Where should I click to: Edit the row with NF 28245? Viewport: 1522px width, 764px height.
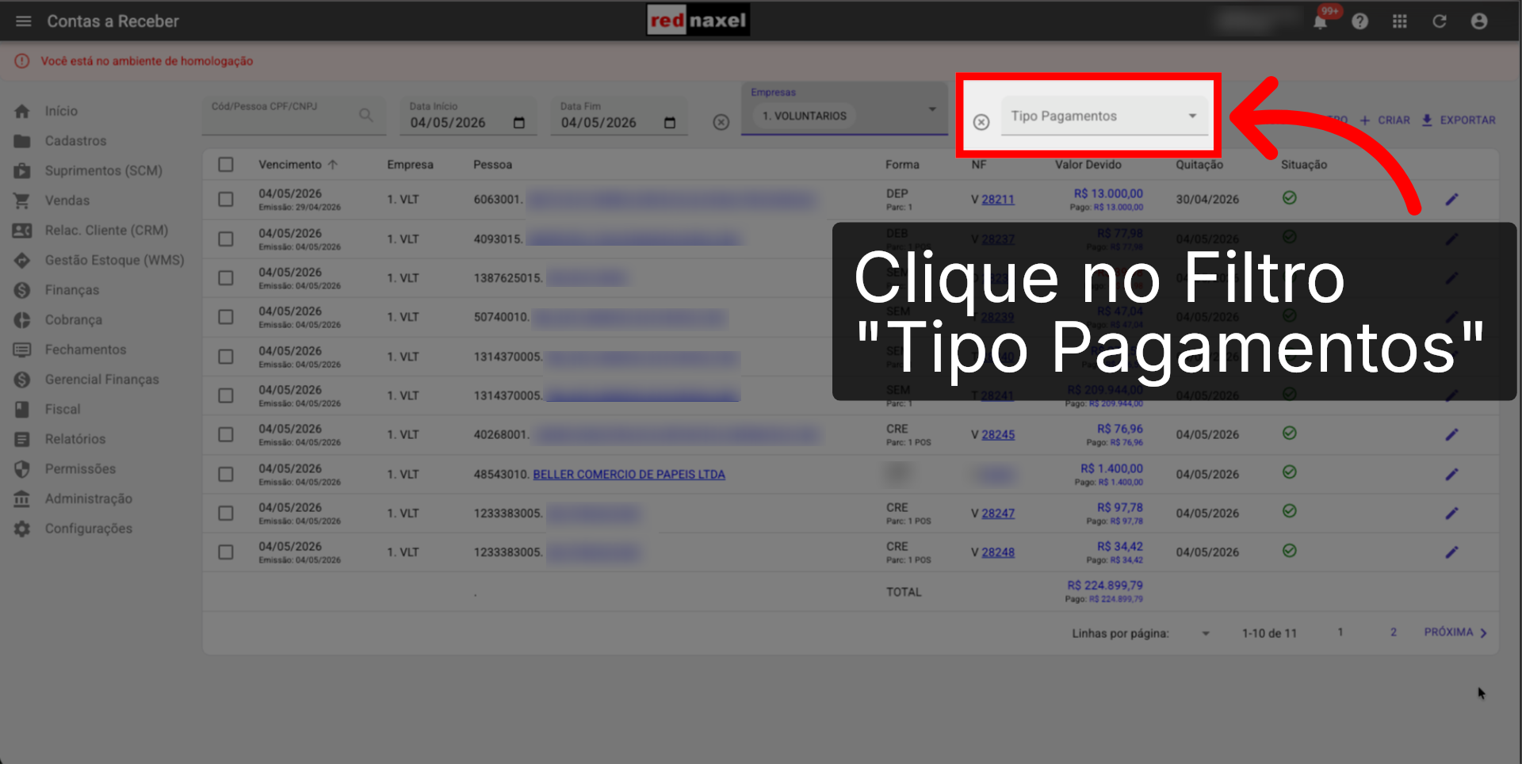1451,434
